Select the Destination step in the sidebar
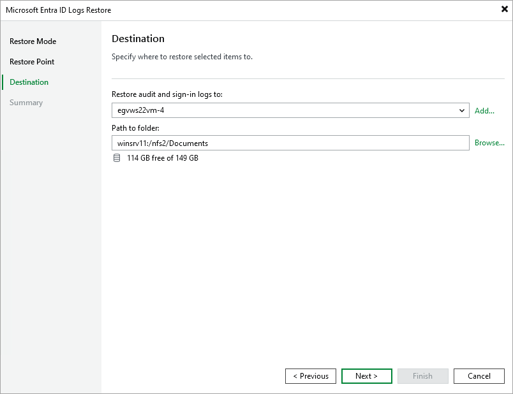Viewport: 513px width, 394px height. click(28, 82)
